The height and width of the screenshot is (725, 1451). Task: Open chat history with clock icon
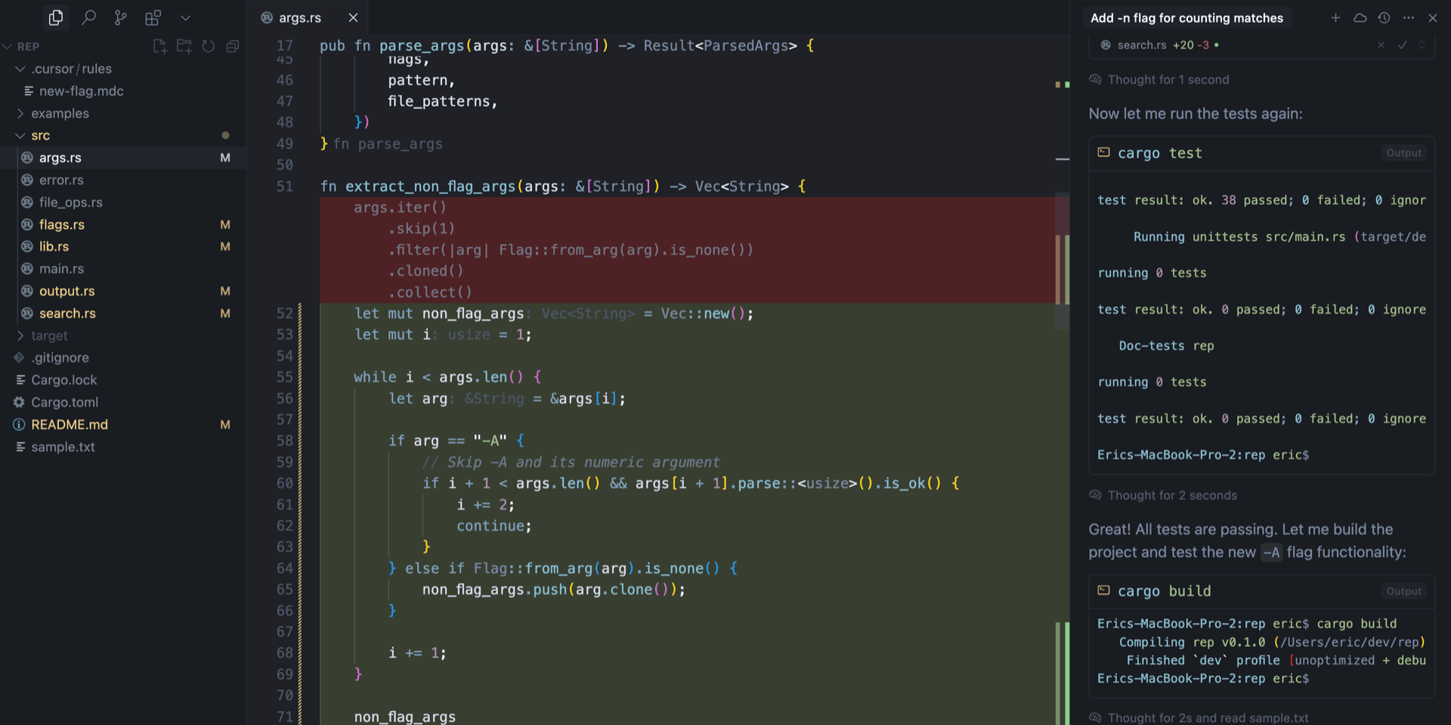1384,18
